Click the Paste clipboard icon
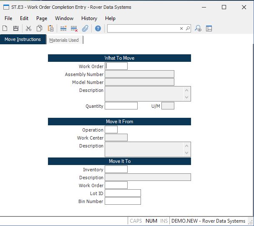 pos(50,28)
